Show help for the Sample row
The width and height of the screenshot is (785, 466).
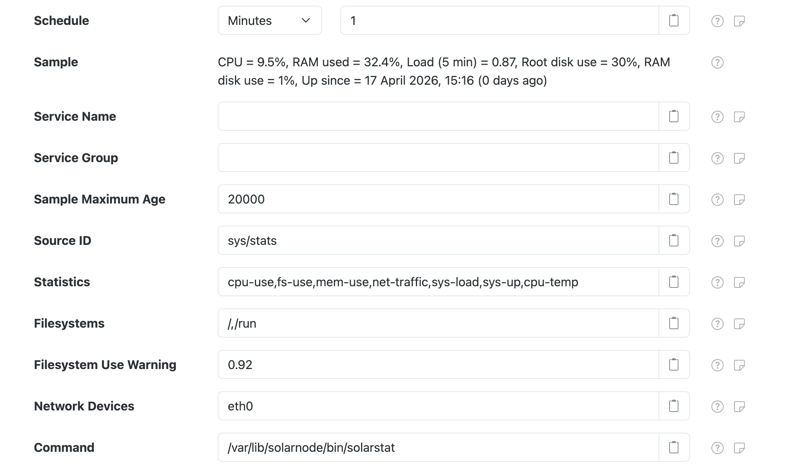717,62
